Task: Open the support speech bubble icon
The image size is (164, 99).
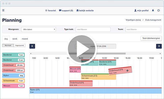Action: 60,10
